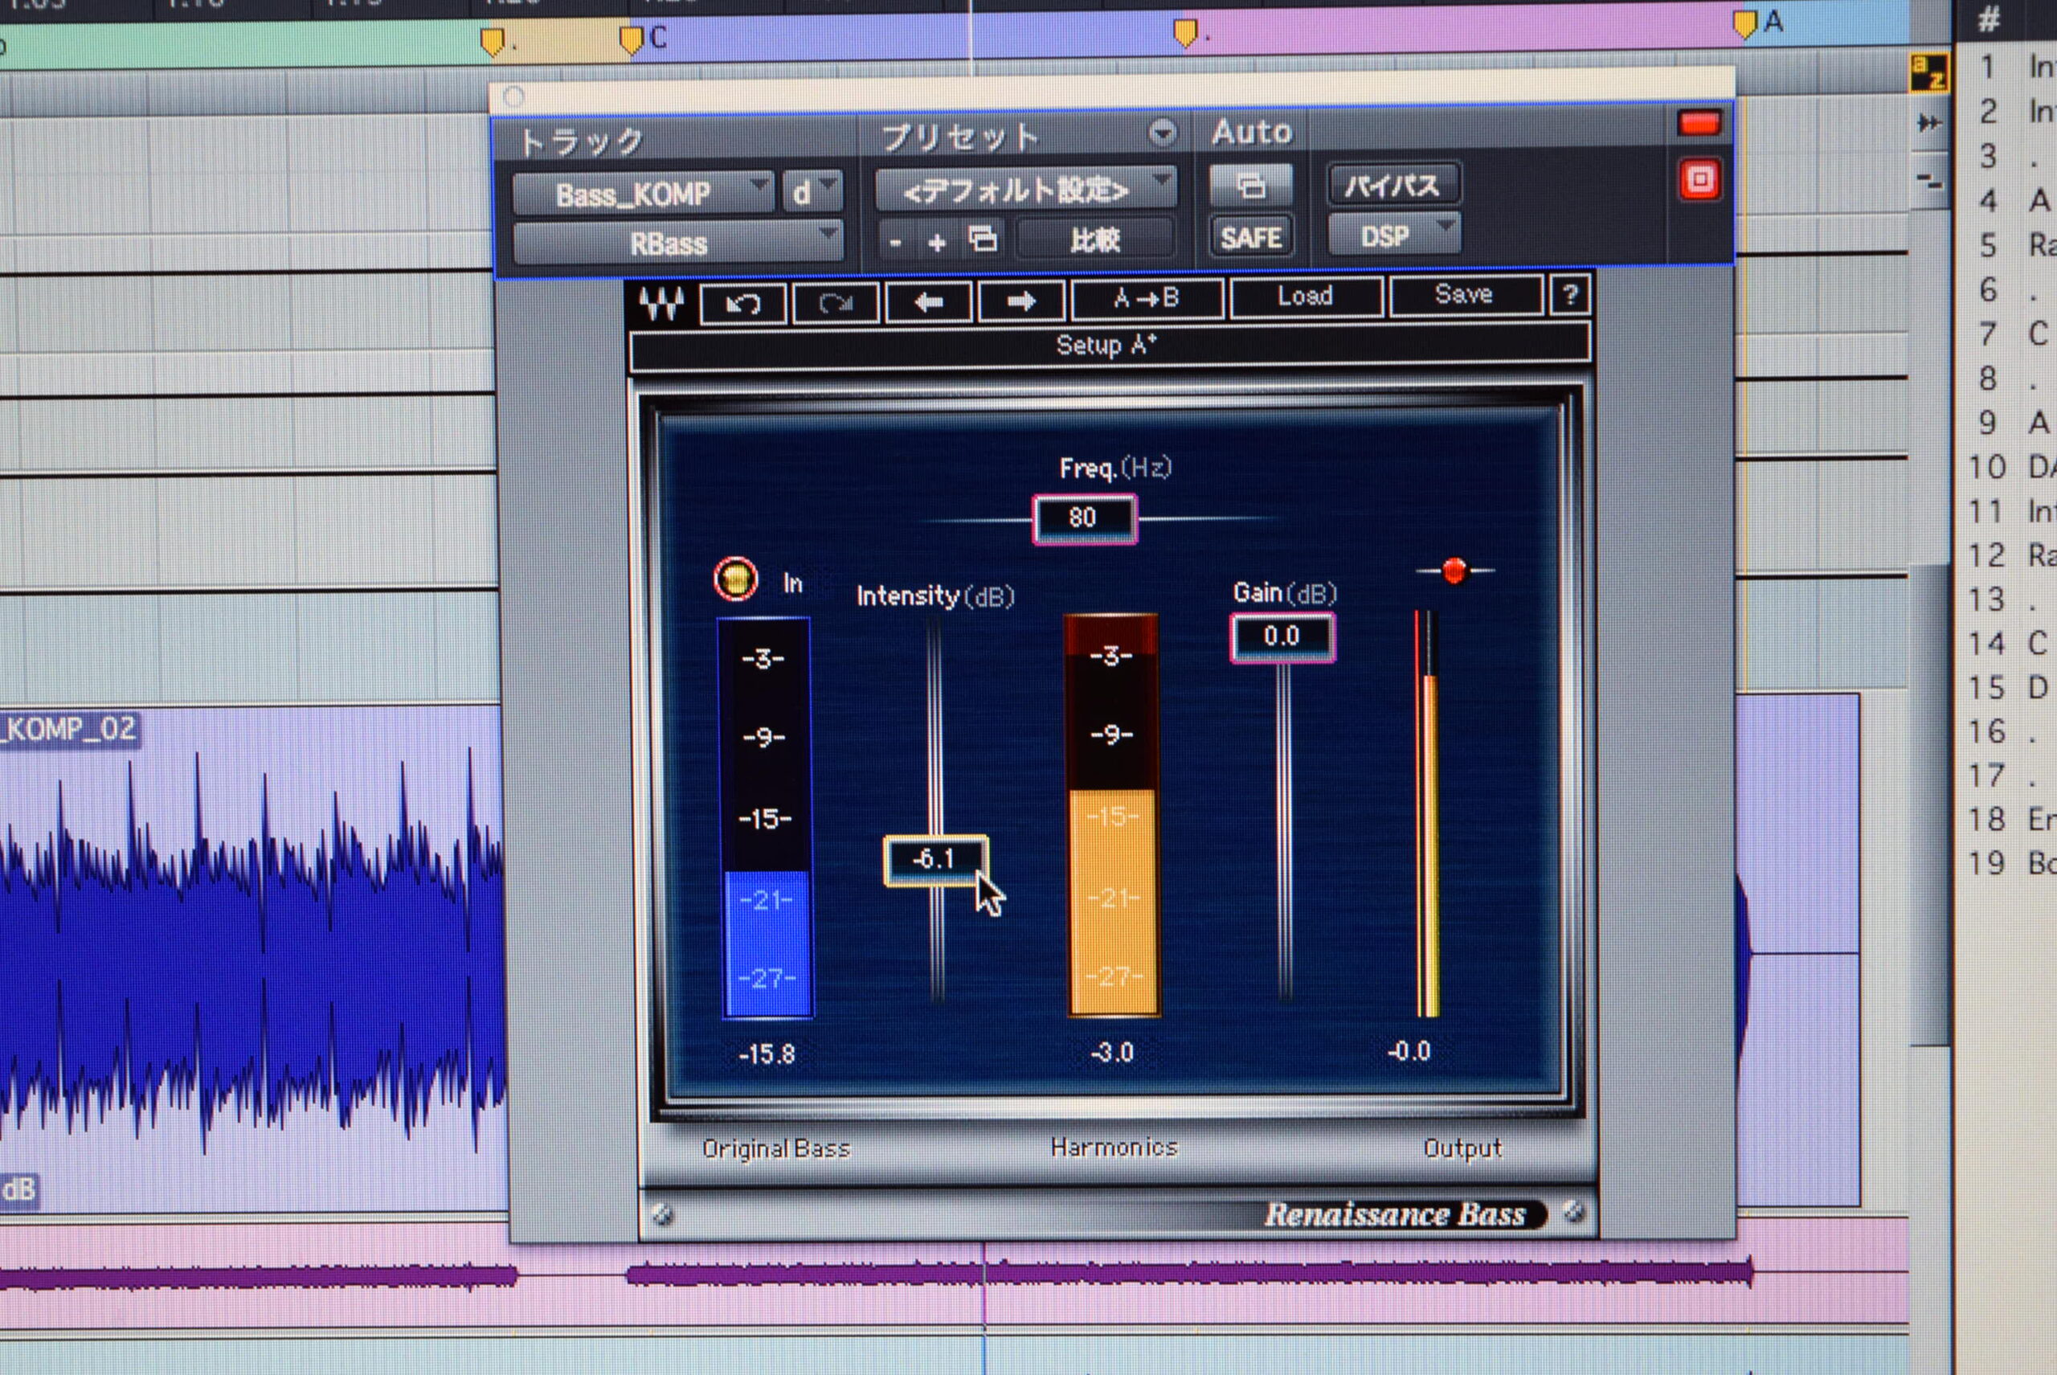Select marker row 14 in list
Screen dimensions: 2057x1375
[2010, 644]
